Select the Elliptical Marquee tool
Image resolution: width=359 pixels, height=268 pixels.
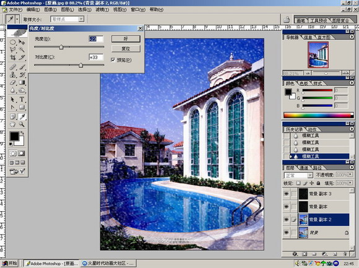coord(12,42)
